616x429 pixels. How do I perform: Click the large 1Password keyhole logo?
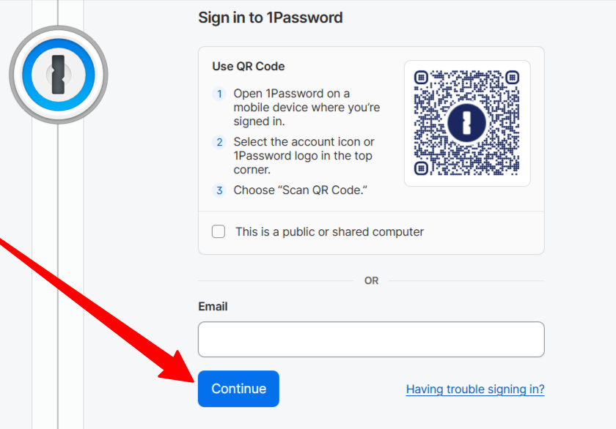click(x=59, y=75)
